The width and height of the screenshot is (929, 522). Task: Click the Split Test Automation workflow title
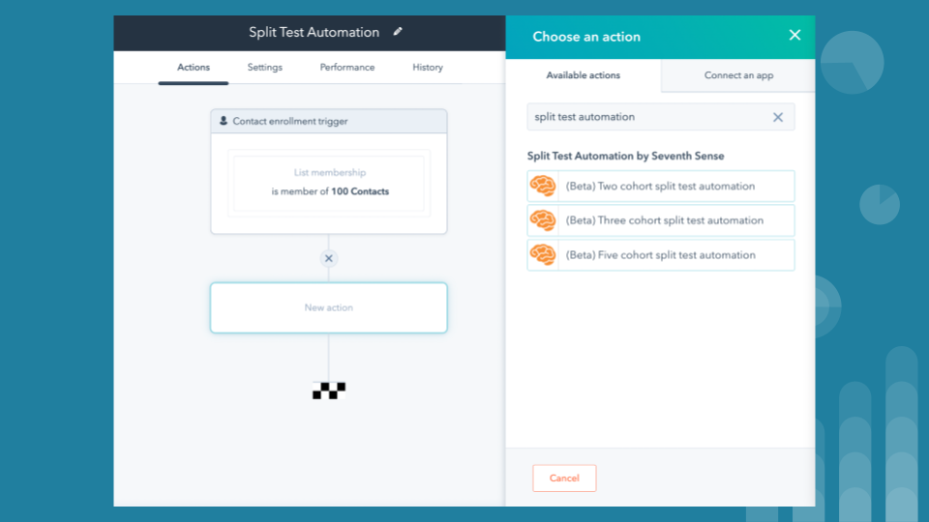(x=314, y=33)
